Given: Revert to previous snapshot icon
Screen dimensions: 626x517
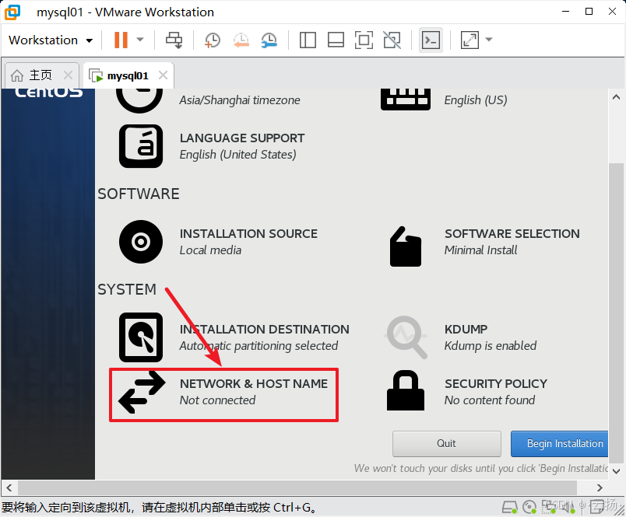Looking at the screenshot, I should click(241, 40).
